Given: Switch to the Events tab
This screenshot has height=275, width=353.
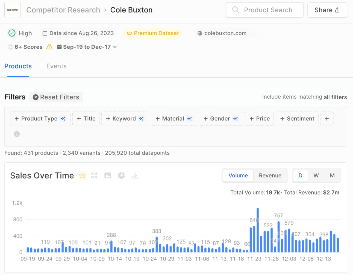Looking at the screenshot, I should [x=56, y=66].
